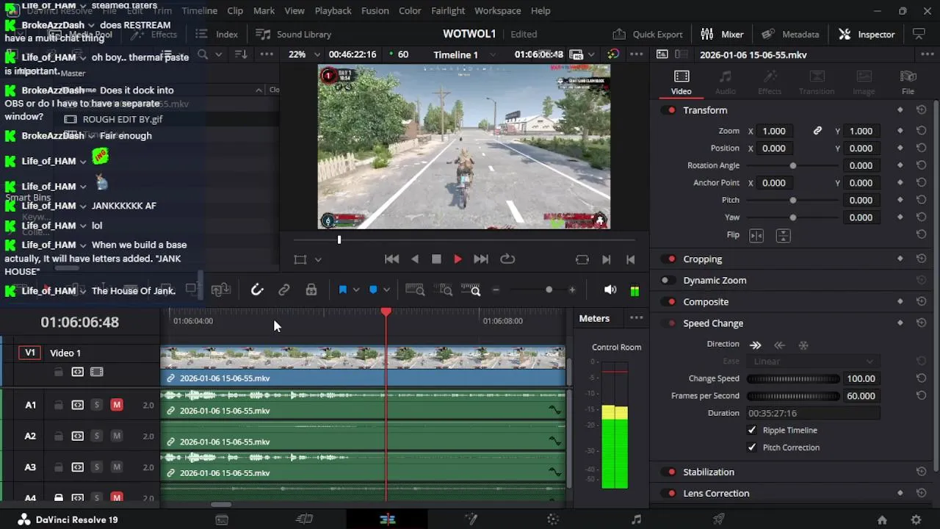Screen dimensions: 940x529
Task: Set speed direction to reverse
Action: [x=779, y=345]
